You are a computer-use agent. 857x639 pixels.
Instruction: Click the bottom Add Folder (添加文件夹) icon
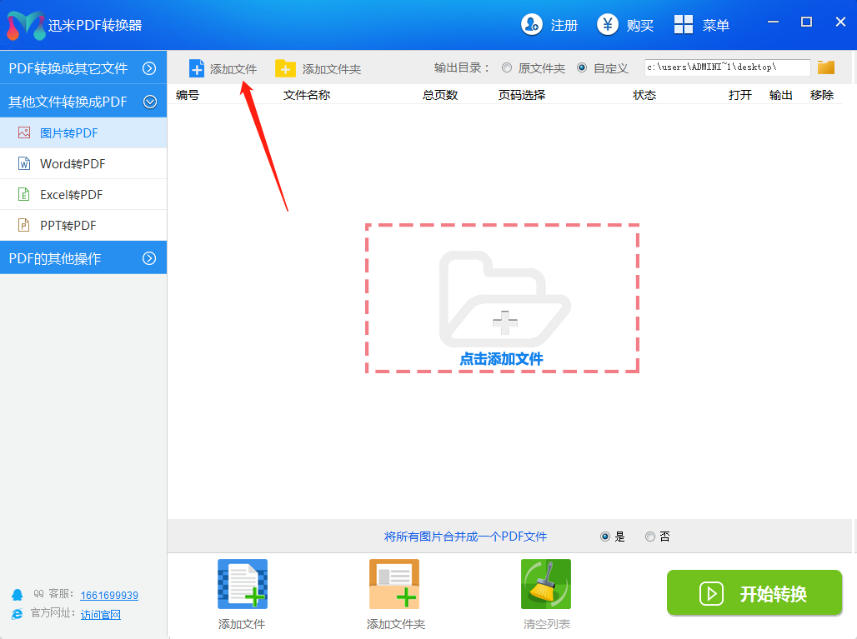[x=393, y=584]
